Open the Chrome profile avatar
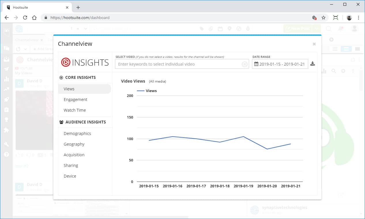365x219 pixels. click(x=349, y=18)
